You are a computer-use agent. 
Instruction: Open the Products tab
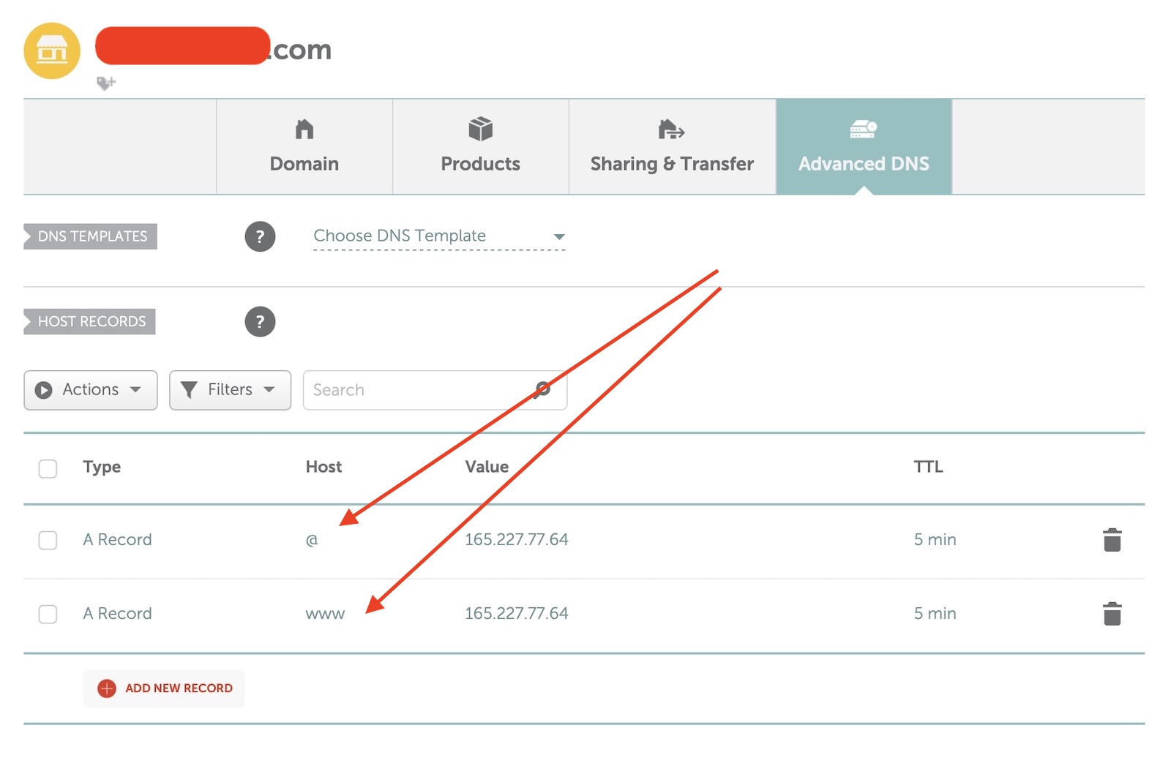pyautogui.click(x=480, y=147)
